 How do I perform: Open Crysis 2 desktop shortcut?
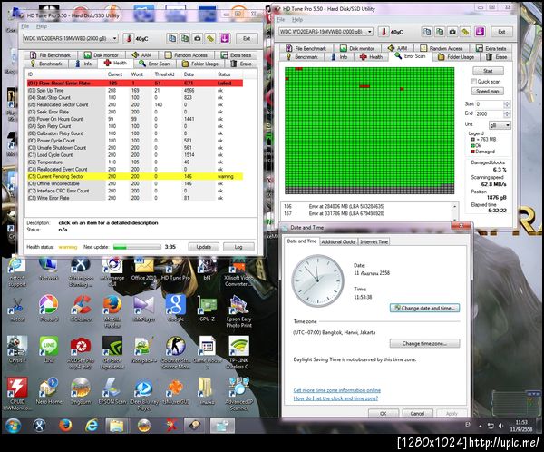click(16, 349)
